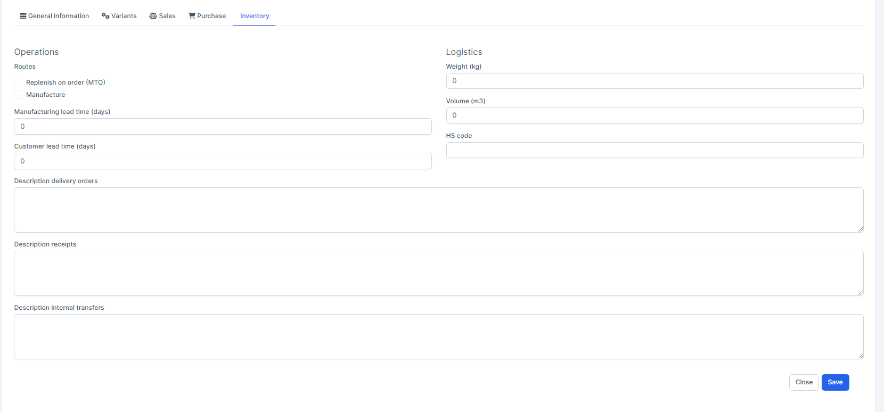Click inside Description internal transfers text area
This screenshot has width=884, height=412.
[438, 336]
